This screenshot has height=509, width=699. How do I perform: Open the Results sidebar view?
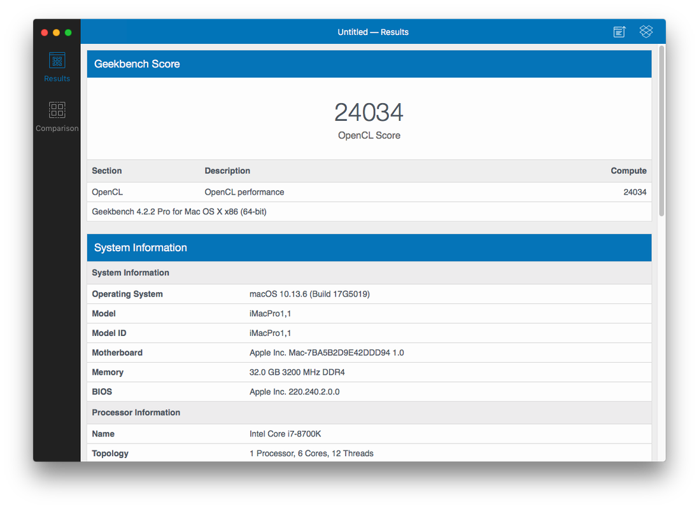tap(57, 67)
